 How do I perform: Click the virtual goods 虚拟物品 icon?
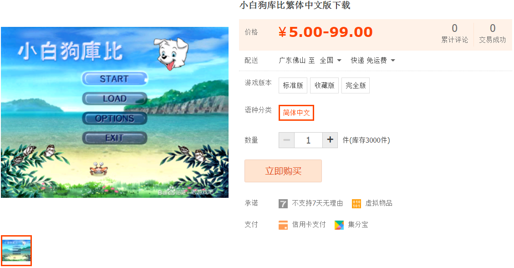[x=356, y=204]
